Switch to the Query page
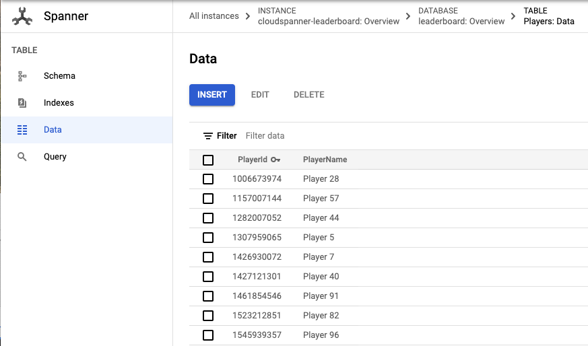588x346 pixels. click(55, 157)
